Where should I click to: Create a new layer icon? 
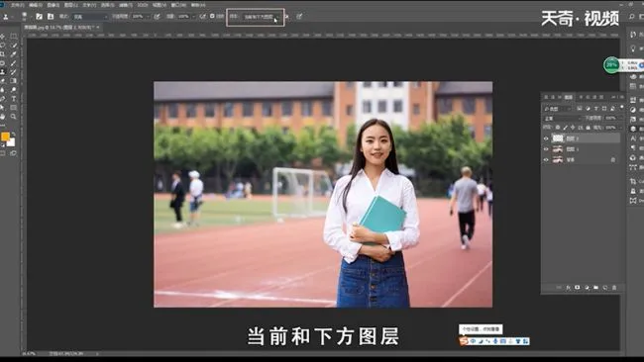pyautogui.click(x=605, y=288)
